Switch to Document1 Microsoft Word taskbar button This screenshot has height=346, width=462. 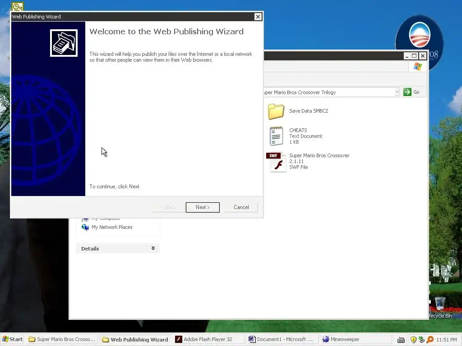[x=282, y=339]
